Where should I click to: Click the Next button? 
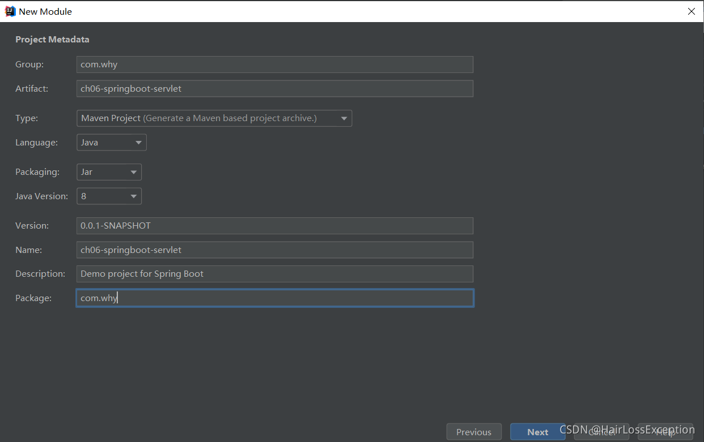click(x=536, y=431)
